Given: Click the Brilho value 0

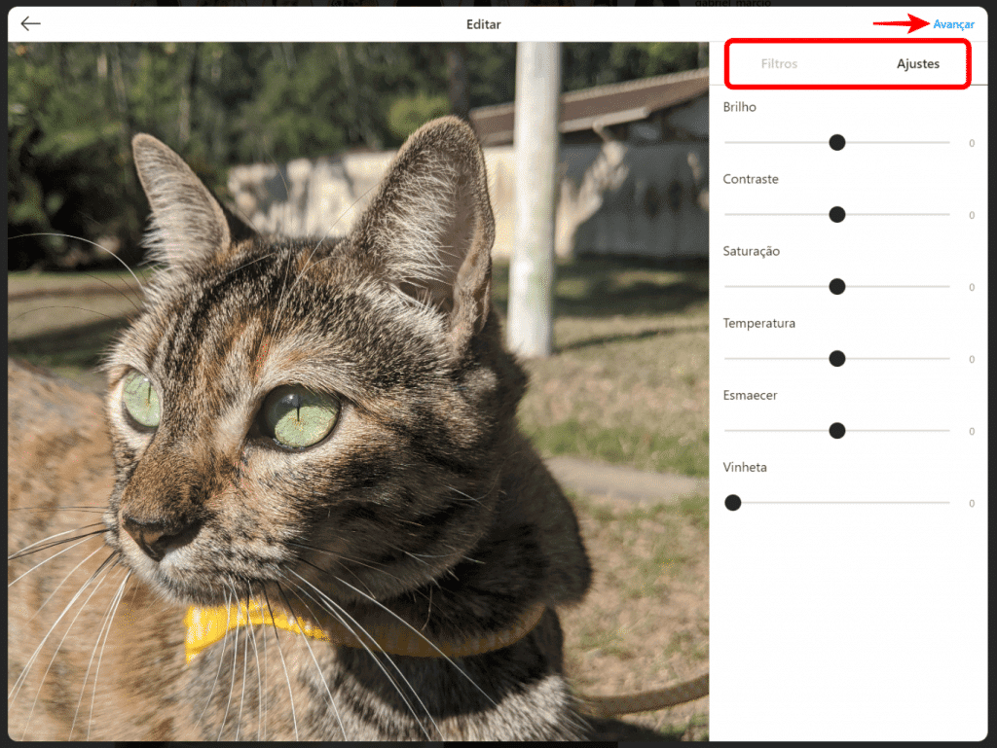Looking at the screenshot, I should pos(971,144).
